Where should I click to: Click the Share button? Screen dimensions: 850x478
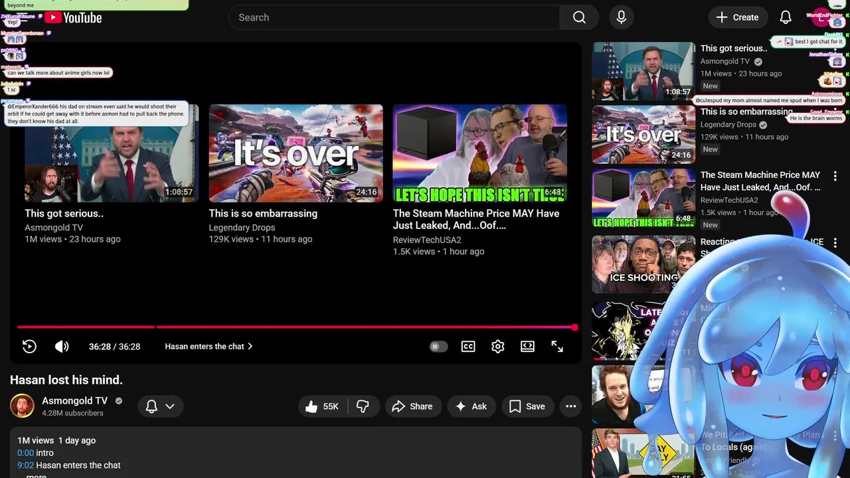[x=412, y=406]
